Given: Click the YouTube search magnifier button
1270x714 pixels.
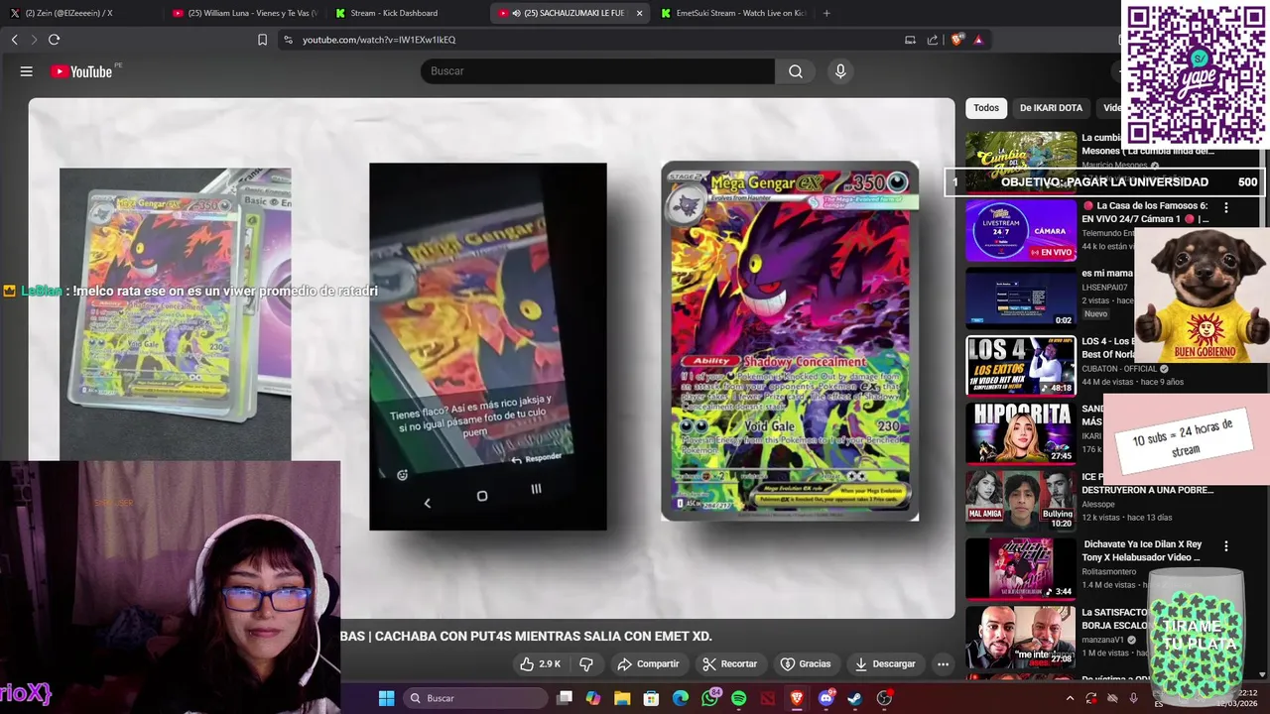Looking at the screenshot, I should tap(796, 71).
